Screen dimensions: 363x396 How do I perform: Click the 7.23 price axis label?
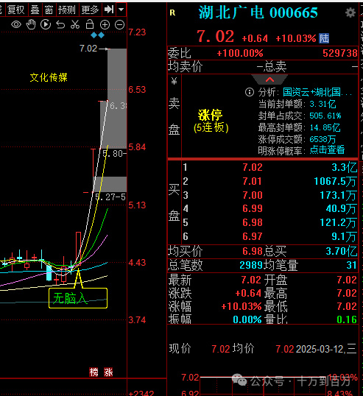click(x=137, y=32)
